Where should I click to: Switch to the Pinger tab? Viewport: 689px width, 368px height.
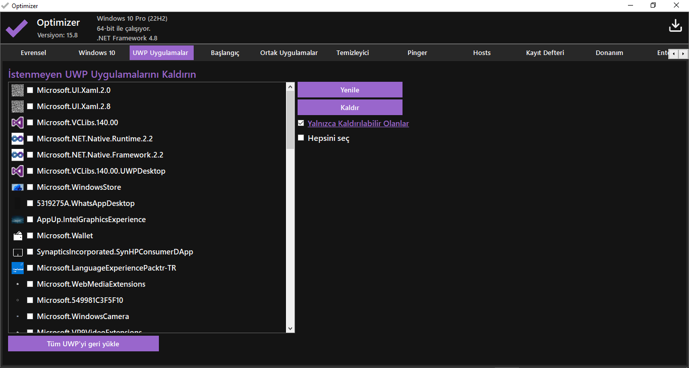pos(418,52)
